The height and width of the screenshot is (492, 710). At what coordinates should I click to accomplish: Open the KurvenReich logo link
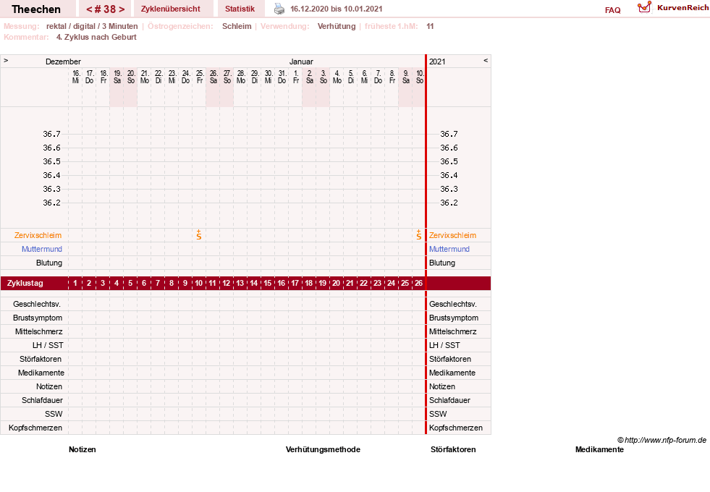click(673, 8)
